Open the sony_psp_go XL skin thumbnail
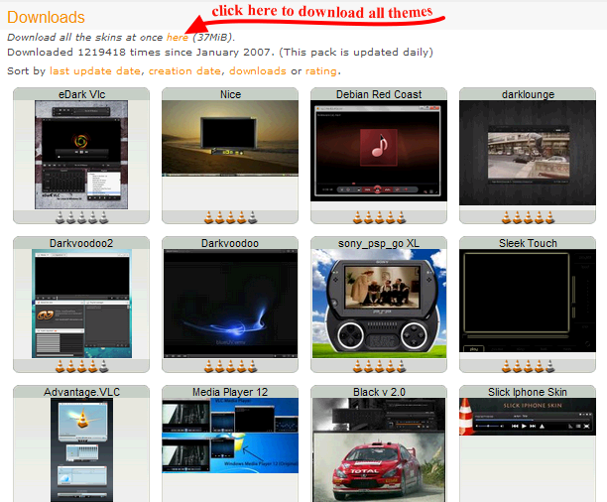This screenshot has height=502, width=607. tap(379, 304)
